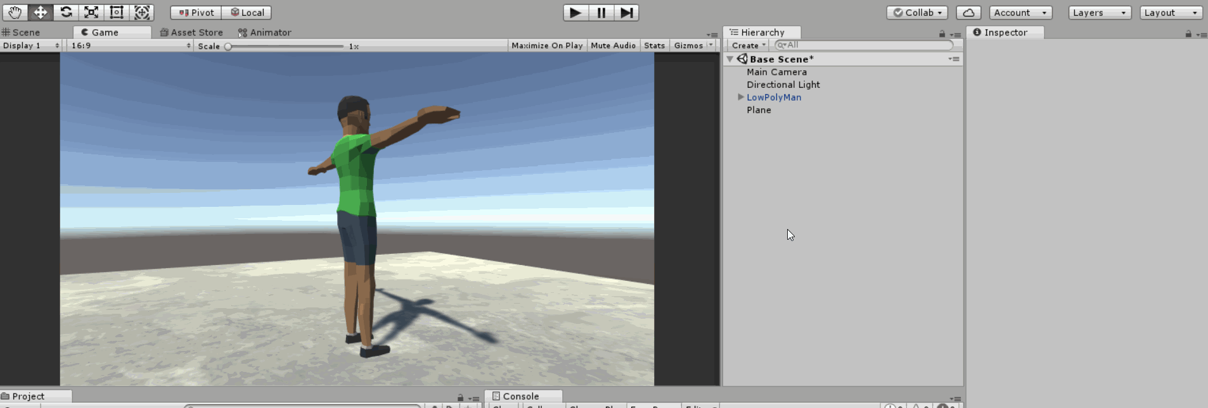Image resolution: width=1208 pixels, height=408 pixels.
Task: Select the Rotate tool
Action: [x=66, y=13]
